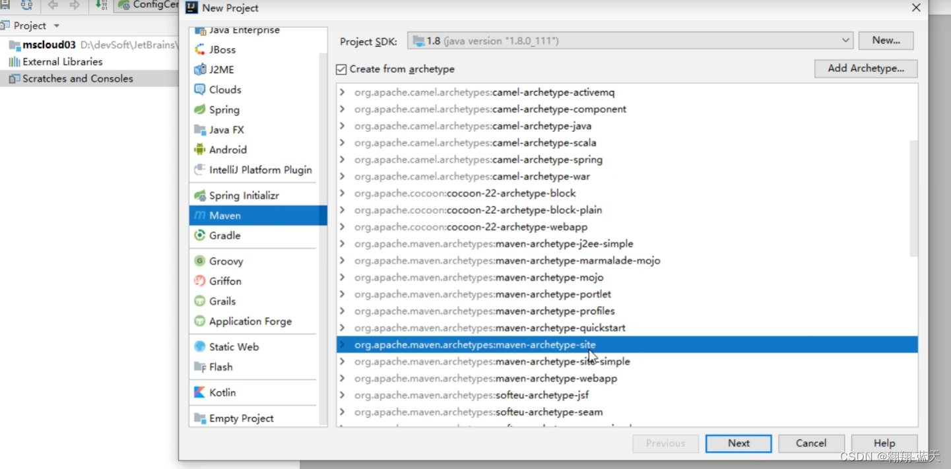Viewport: 951px width, 469px height.
Task: Choose IntelliJ Platform Plugin icon
Action: click(x=200, y=170)
